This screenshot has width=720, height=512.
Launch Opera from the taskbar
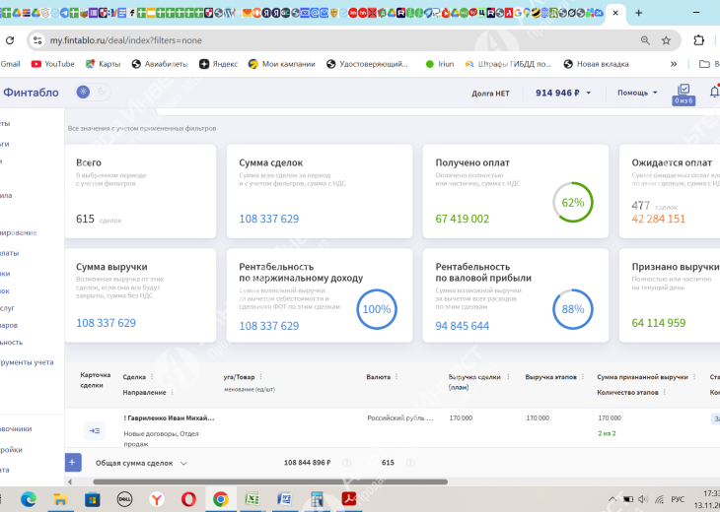[x=187, y=498]
